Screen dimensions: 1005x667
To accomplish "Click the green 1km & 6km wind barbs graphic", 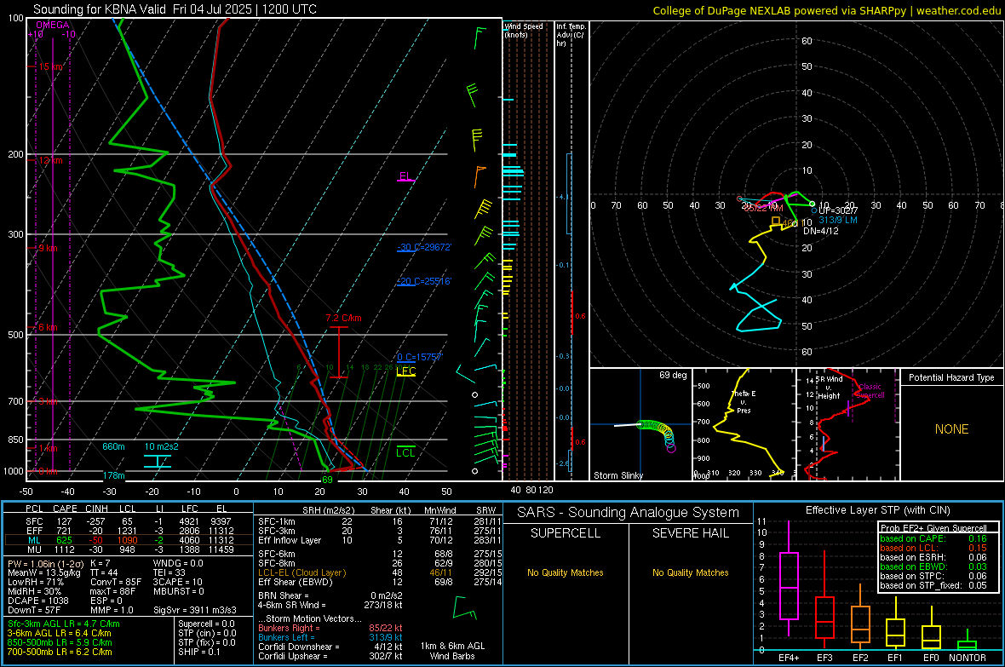I will [465, 608].
